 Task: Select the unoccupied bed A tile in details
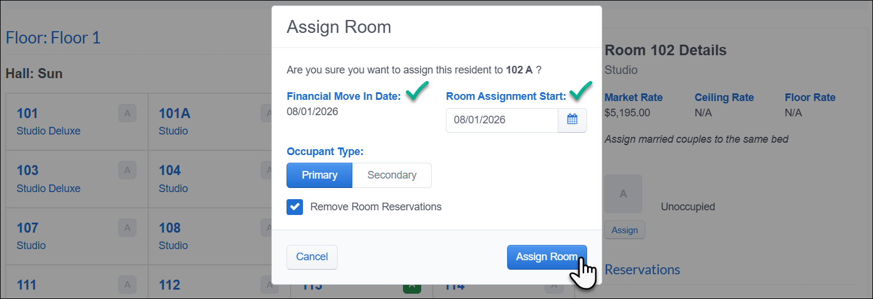624,194
